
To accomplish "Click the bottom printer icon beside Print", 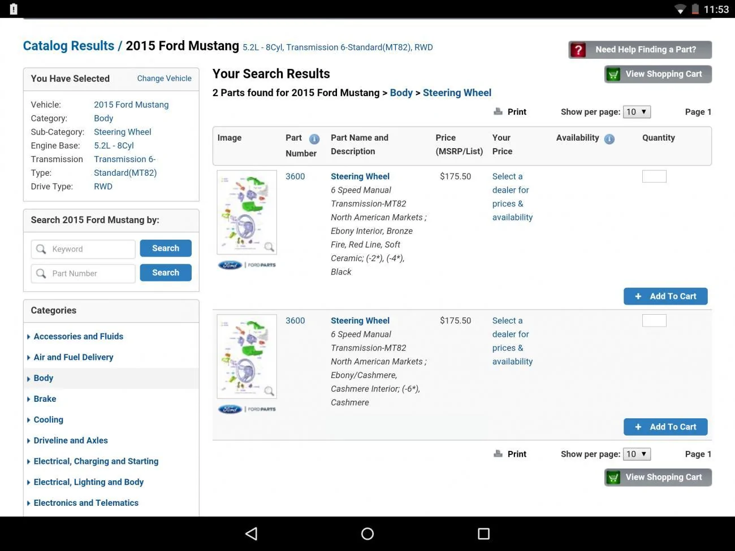I will [x=498, y=453].
